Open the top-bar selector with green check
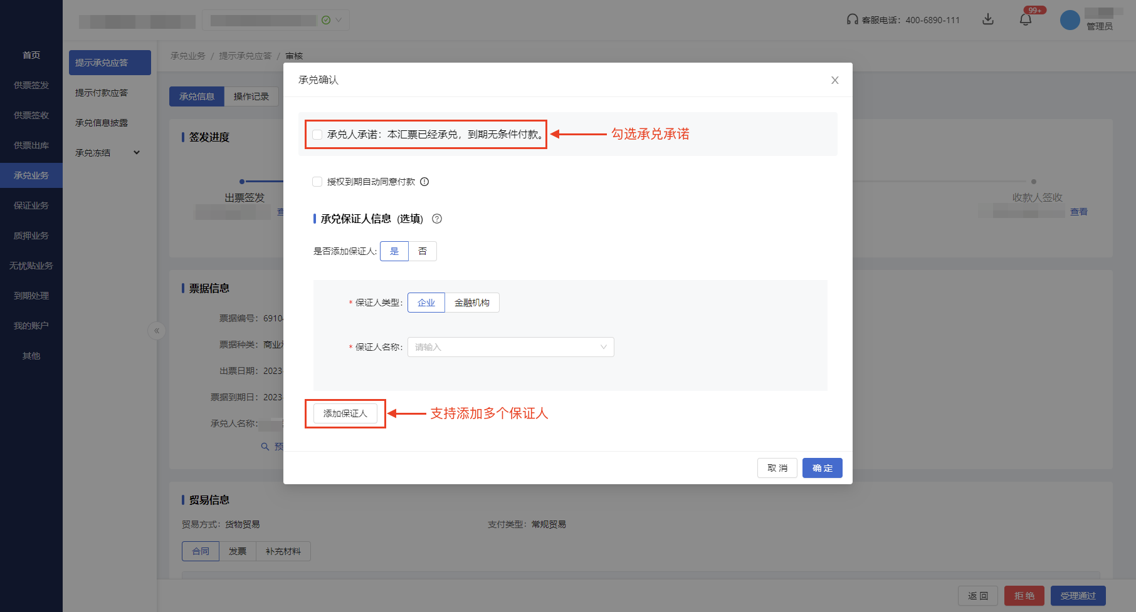The width and height of the screenshot is (1136, 612). tap(276, 19)
